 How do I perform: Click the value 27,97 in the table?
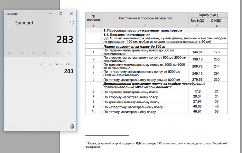coord(197,101)
